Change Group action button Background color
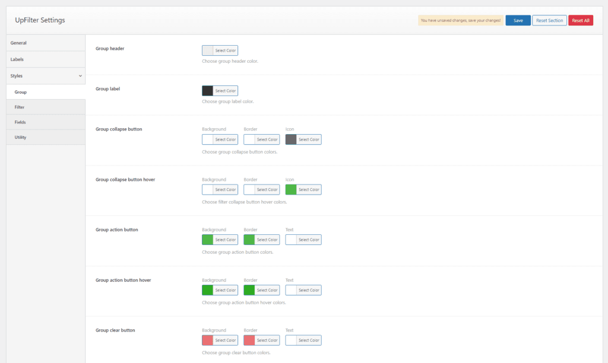This screenshot has width=608, height=363. (220, 240)
